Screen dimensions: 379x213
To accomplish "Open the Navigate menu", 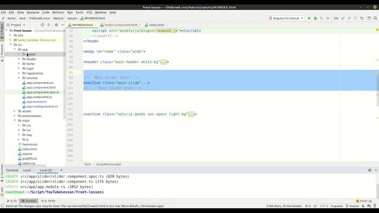I will (x=33, y=12).
